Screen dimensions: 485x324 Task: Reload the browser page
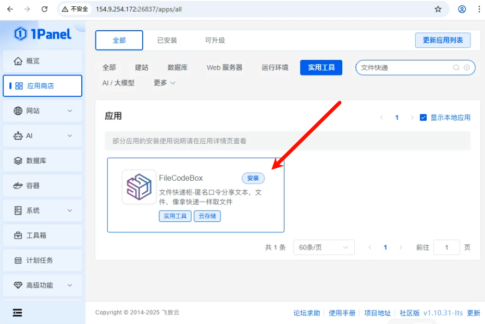point(45,9)
